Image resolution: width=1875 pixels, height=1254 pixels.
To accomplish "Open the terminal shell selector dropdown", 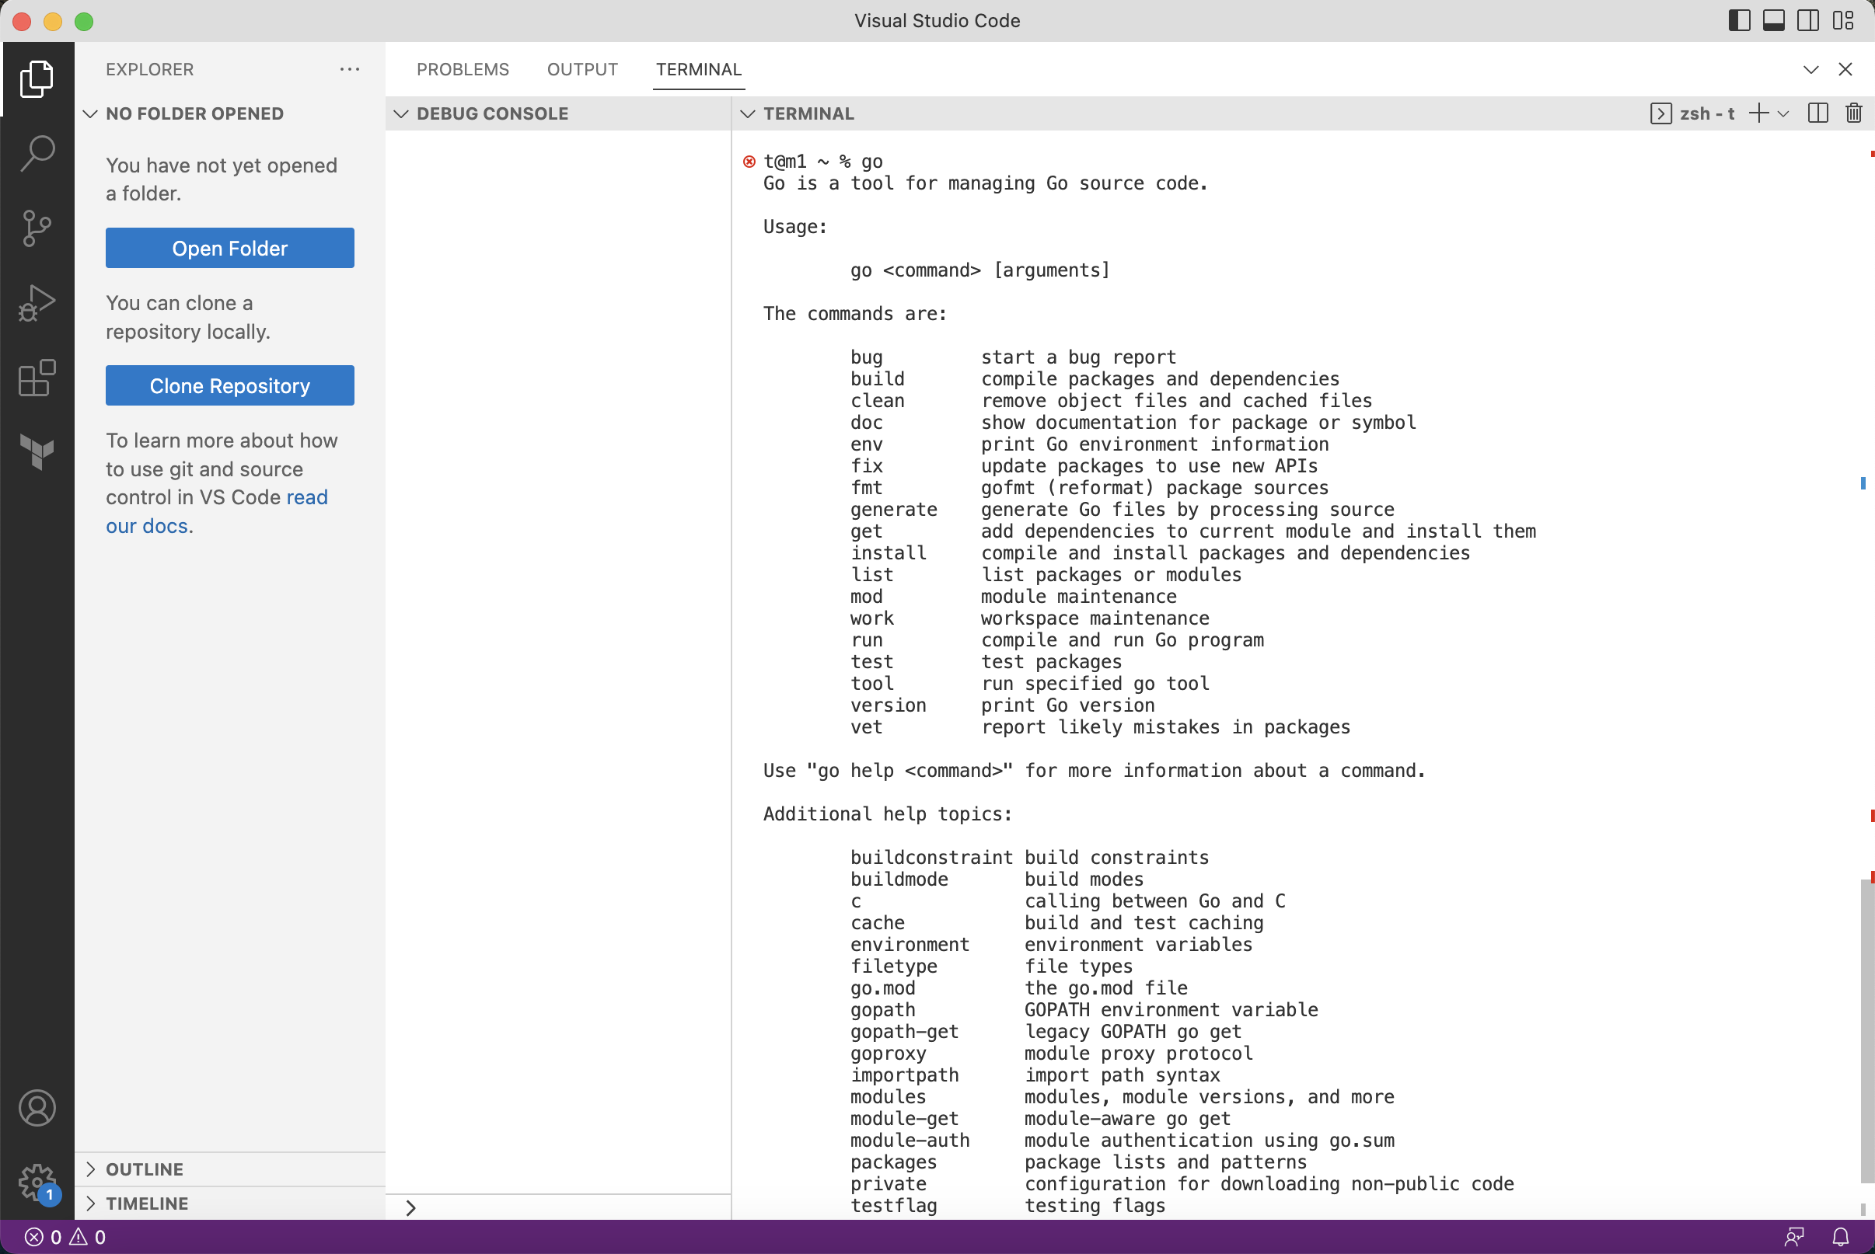I will pos(1779,113).
